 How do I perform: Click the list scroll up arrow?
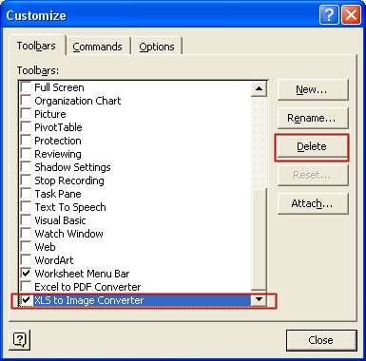click(x=259, y=88)
